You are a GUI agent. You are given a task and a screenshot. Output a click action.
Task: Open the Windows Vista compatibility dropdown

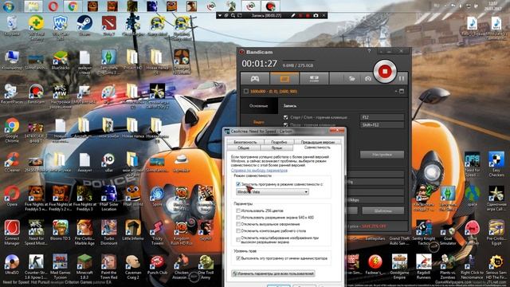pyautogui.click(x=273, y=192)
